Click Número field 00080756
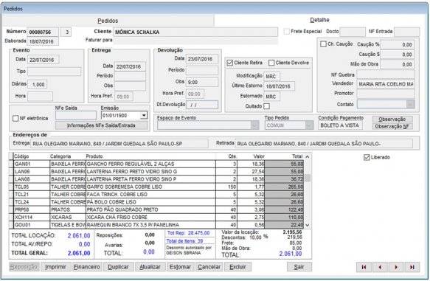Viewport: 430px width, 281px height. click(43, 32)
